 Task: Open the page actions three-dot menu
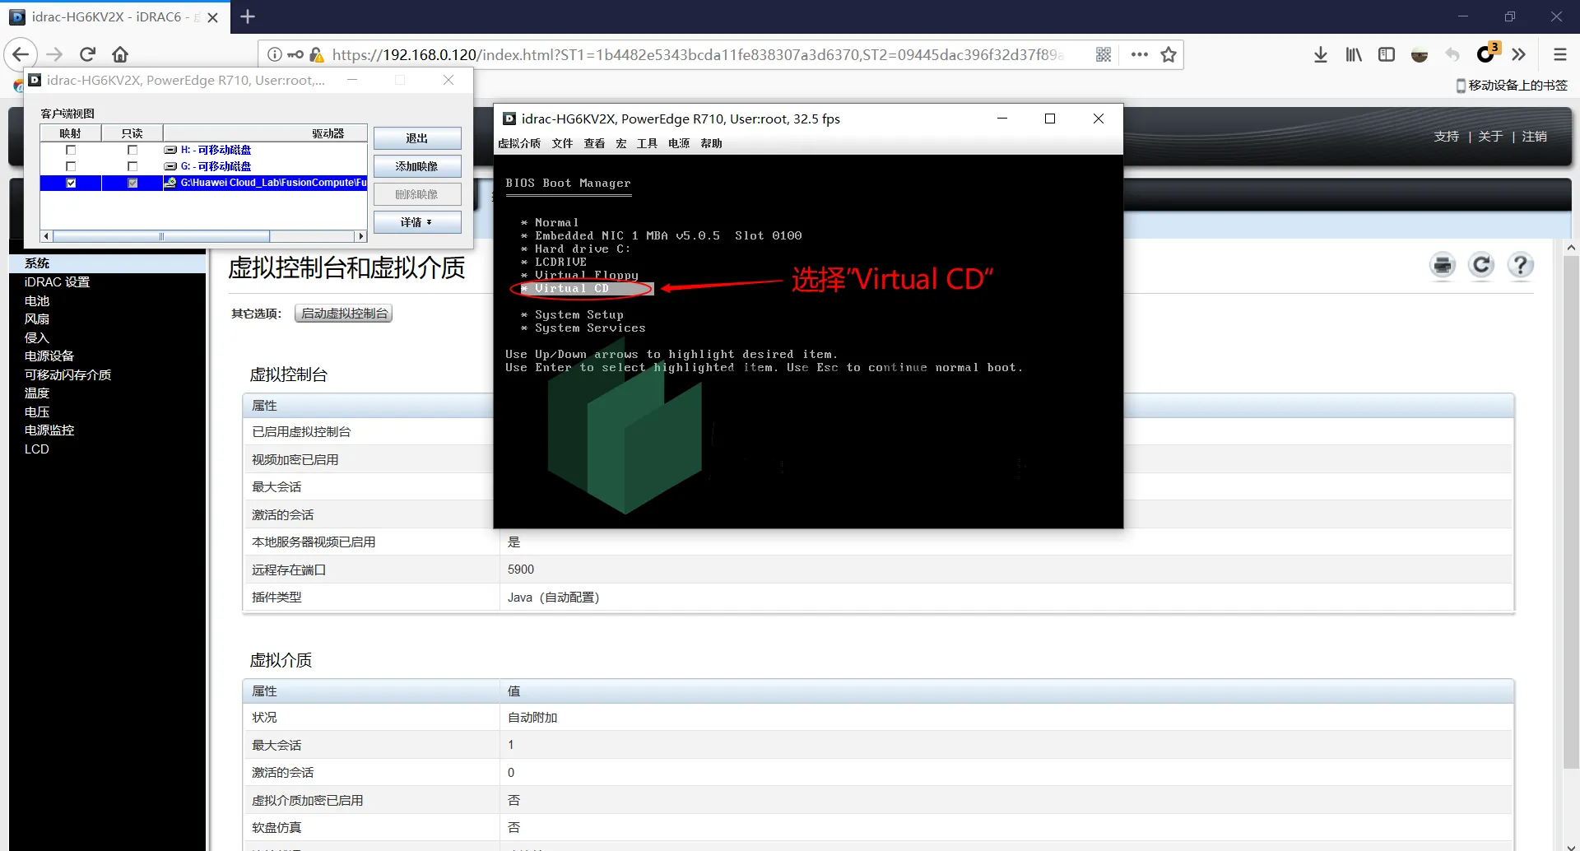click(1140, 54)
